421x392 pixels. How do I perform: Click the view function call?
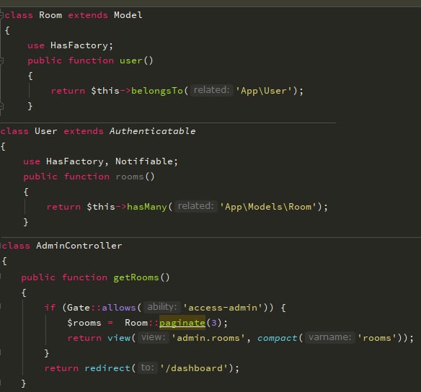(119, 338)
